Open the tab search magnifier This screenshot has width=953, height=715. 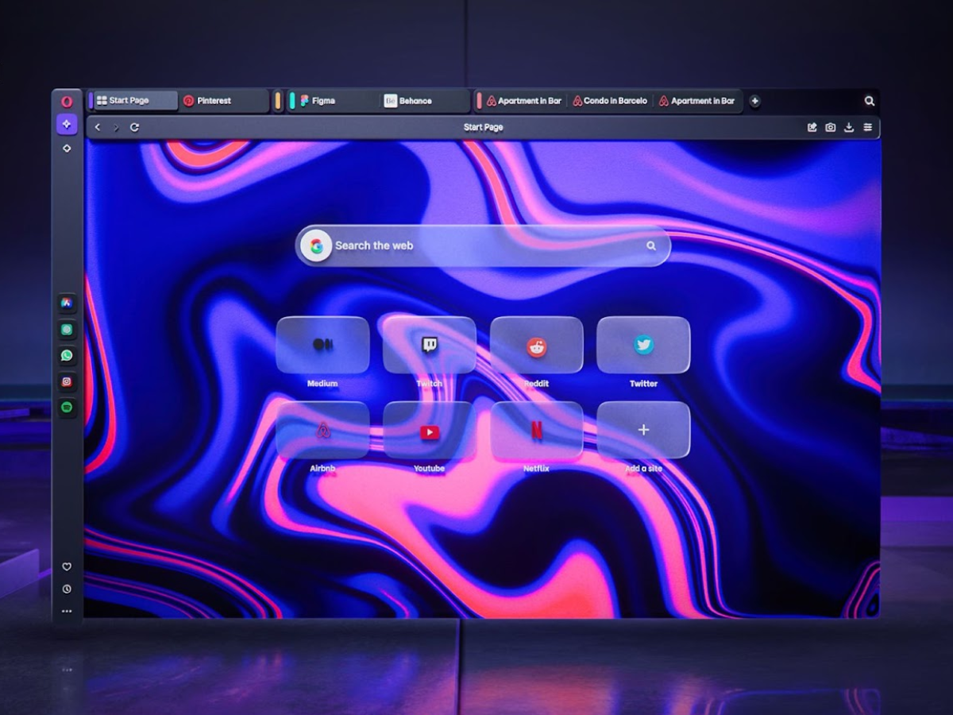[x=870, y=101]
